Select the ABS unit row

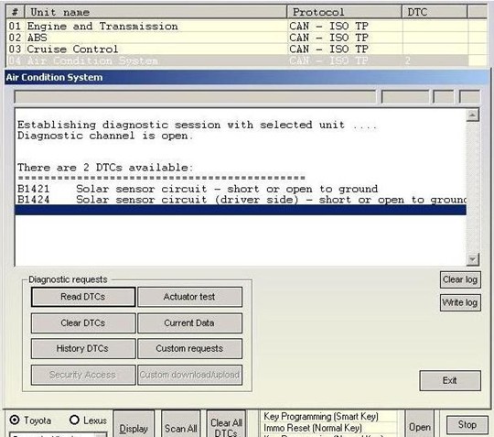click(x=246, y=38)
